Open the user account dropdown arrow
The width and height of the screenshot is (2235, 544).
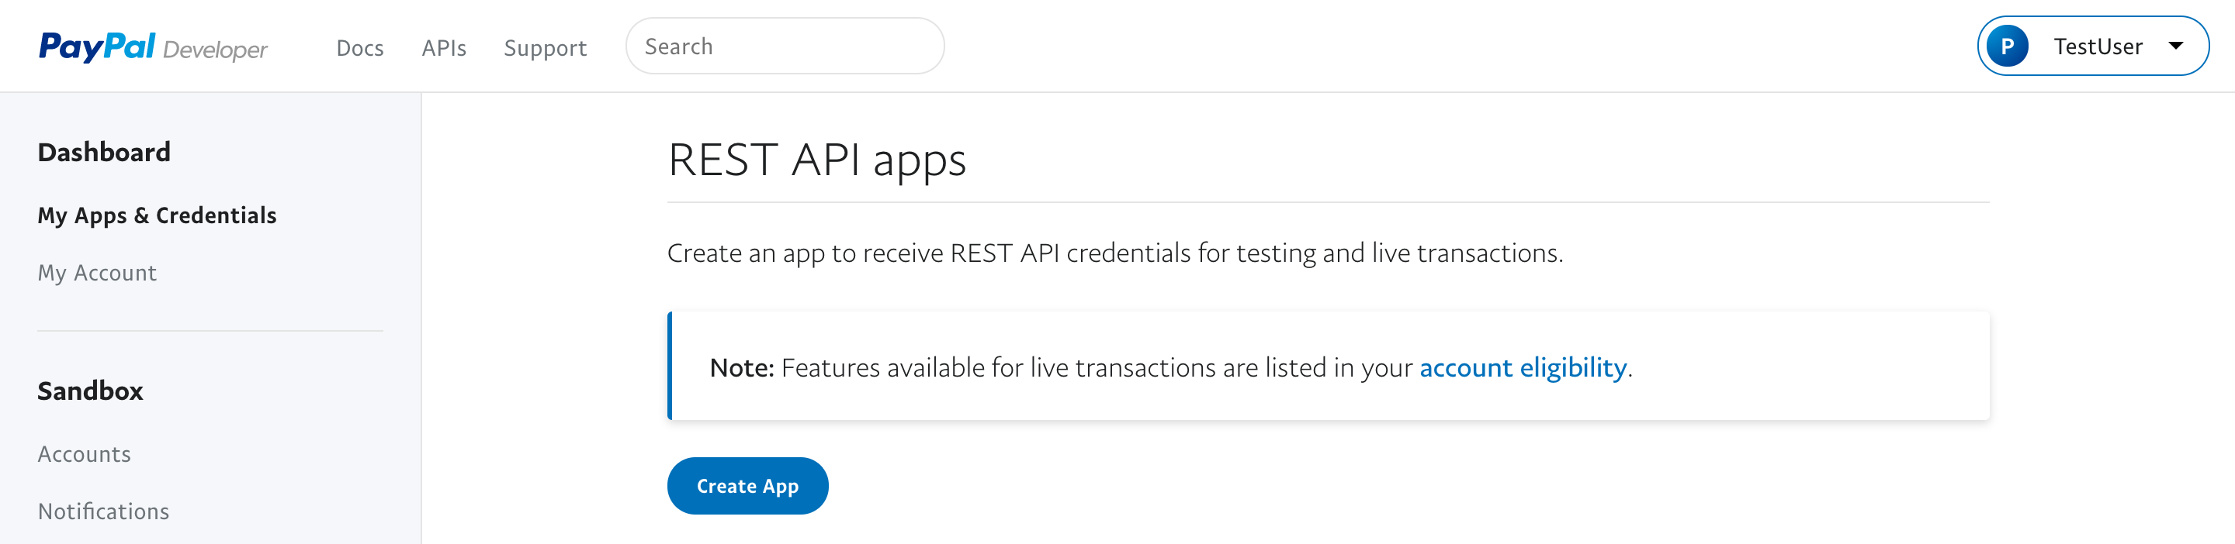(2175, 46)
